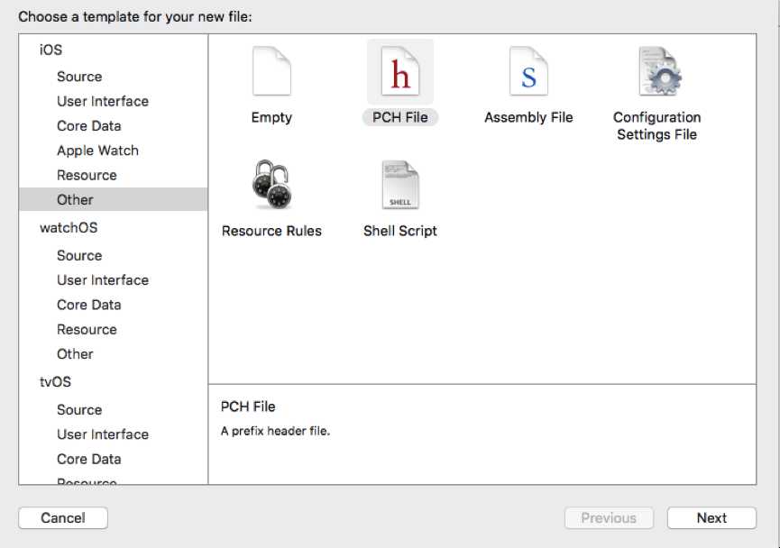Select the PCH File template icon

coord(400,71)
